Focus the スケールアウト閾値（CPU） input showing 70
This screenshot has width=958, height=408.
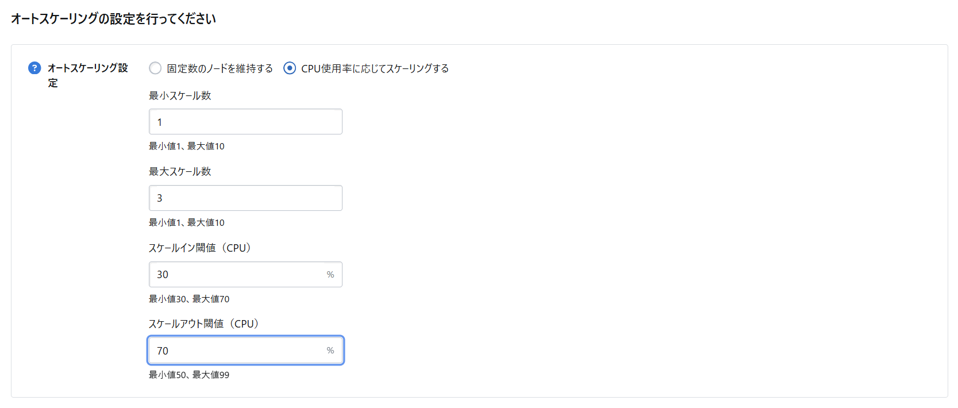coord(236,351)
